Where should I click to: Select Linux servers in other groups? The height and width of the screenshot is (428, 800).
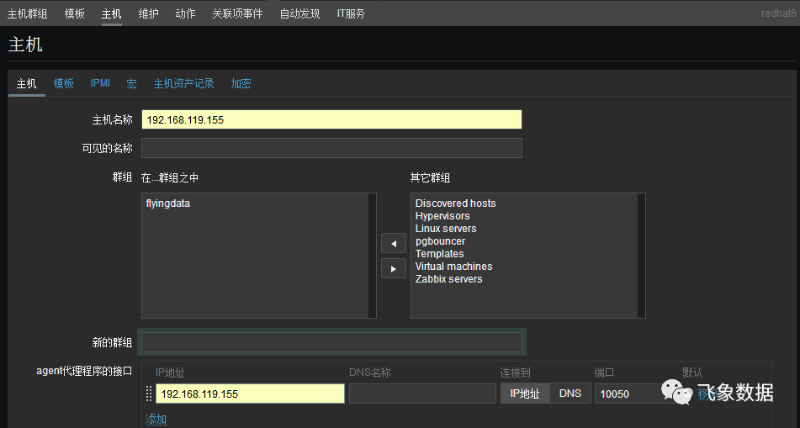446,229
